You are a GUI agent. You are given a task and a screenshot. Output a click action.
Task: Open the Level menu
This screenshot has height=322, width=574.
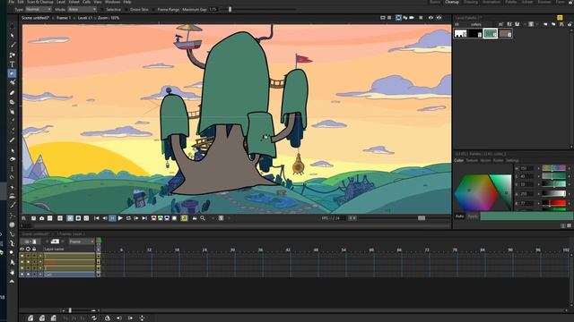coord(61,2)
